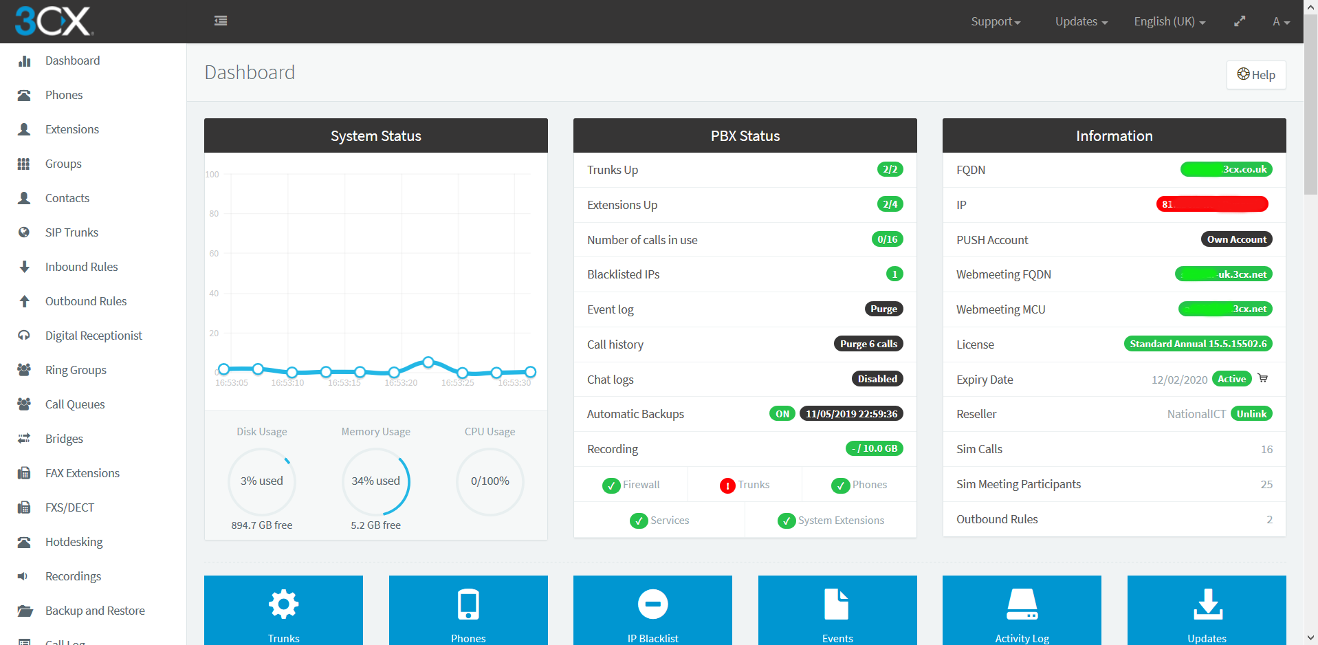Click the Extensions person icon in sidebar
Screen dimensions: 1318x645
coord(24,129)
